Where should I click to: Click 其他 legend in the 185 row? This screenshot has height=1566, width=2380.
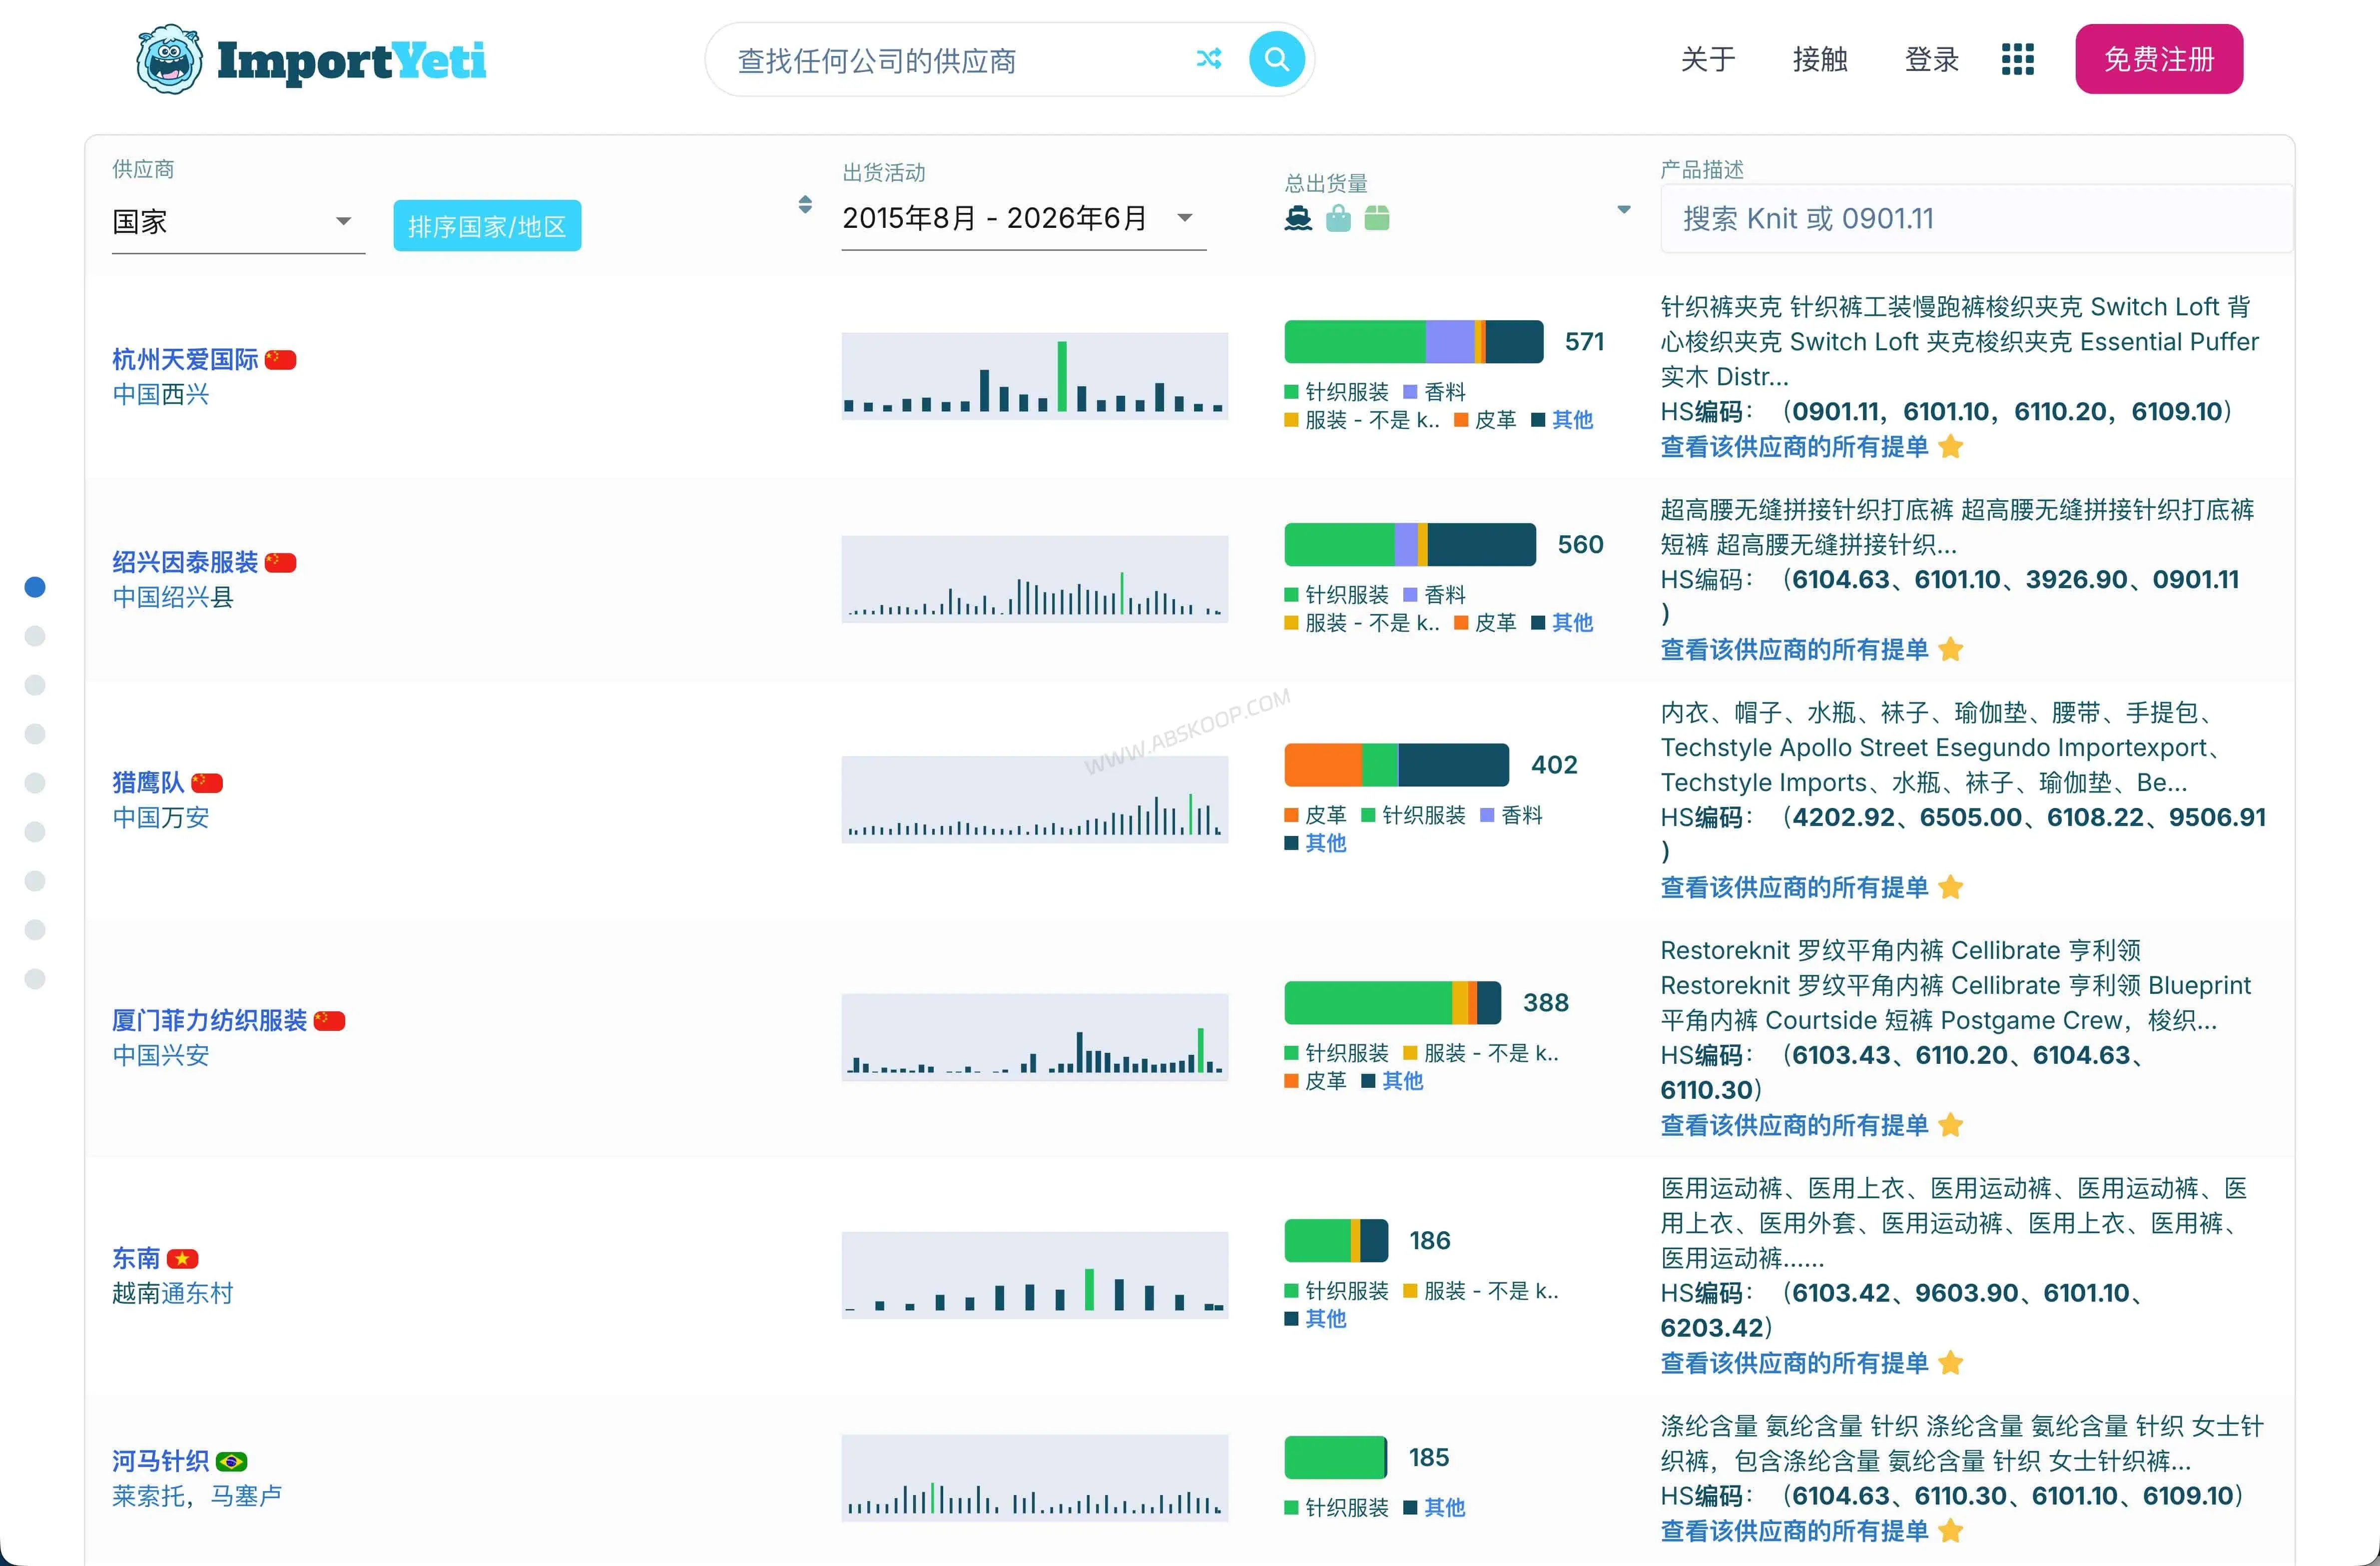pos(1444,1508)
